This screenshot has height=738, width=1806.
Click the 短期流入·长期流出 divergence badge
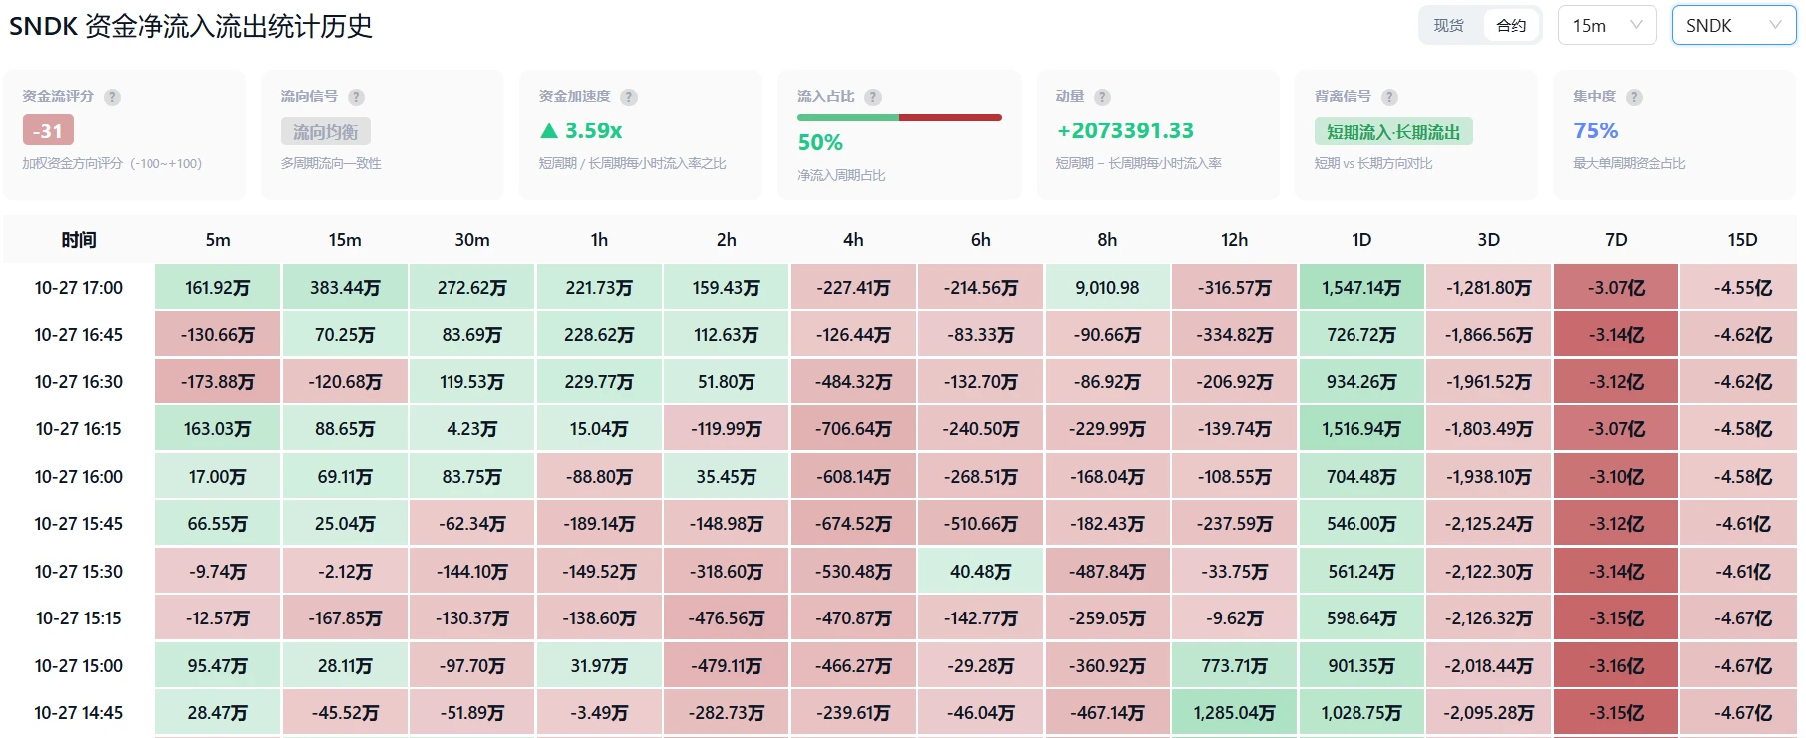pos(1393,131)
